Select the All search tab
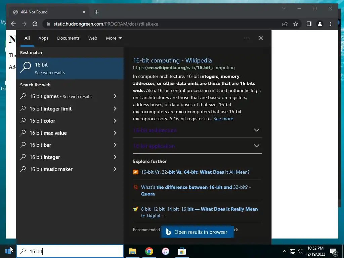The image size is (344, 258). [27, 38]
